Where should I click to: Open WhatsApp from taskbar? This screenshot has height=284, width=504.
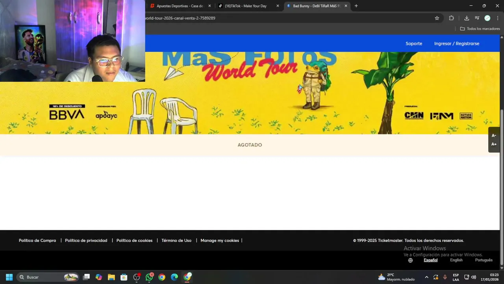tap(149, 277)
